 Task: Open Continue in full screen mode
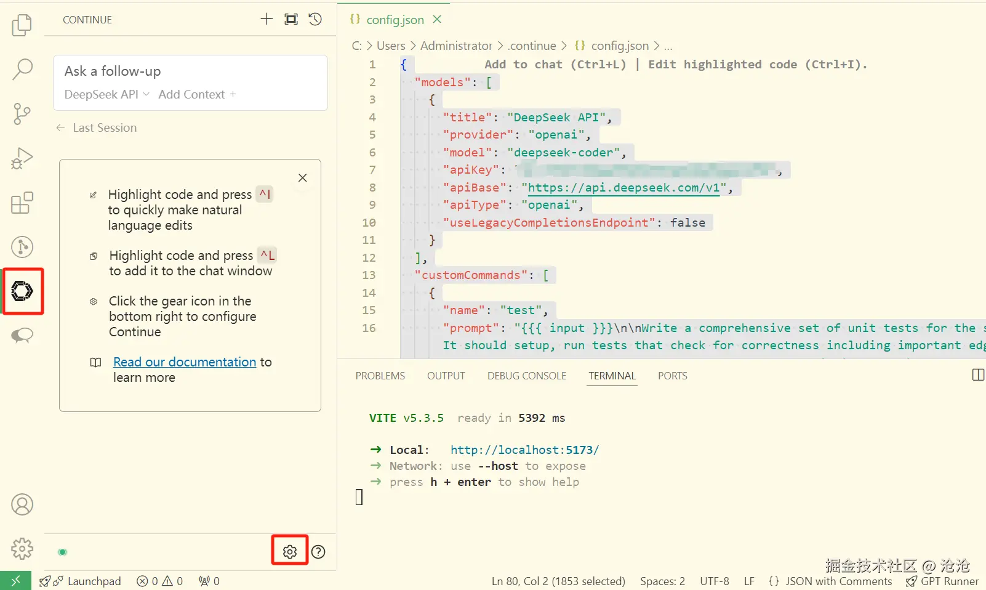click(291, 19)
